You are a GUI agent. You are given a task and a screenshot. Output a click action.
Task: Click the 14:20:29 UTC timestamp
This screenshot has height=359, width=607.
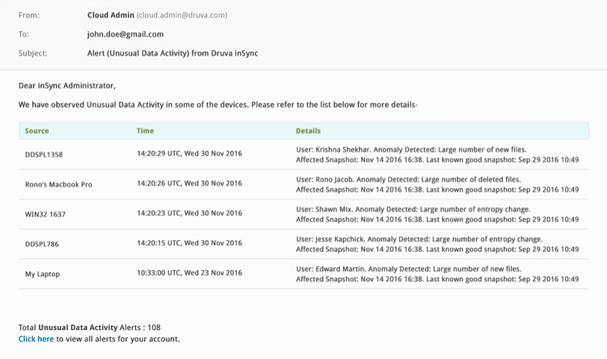click(x=189, y=153)
